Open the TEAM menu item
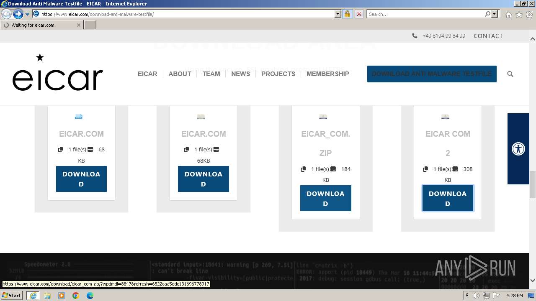536x301 pixels. [211, 74]
